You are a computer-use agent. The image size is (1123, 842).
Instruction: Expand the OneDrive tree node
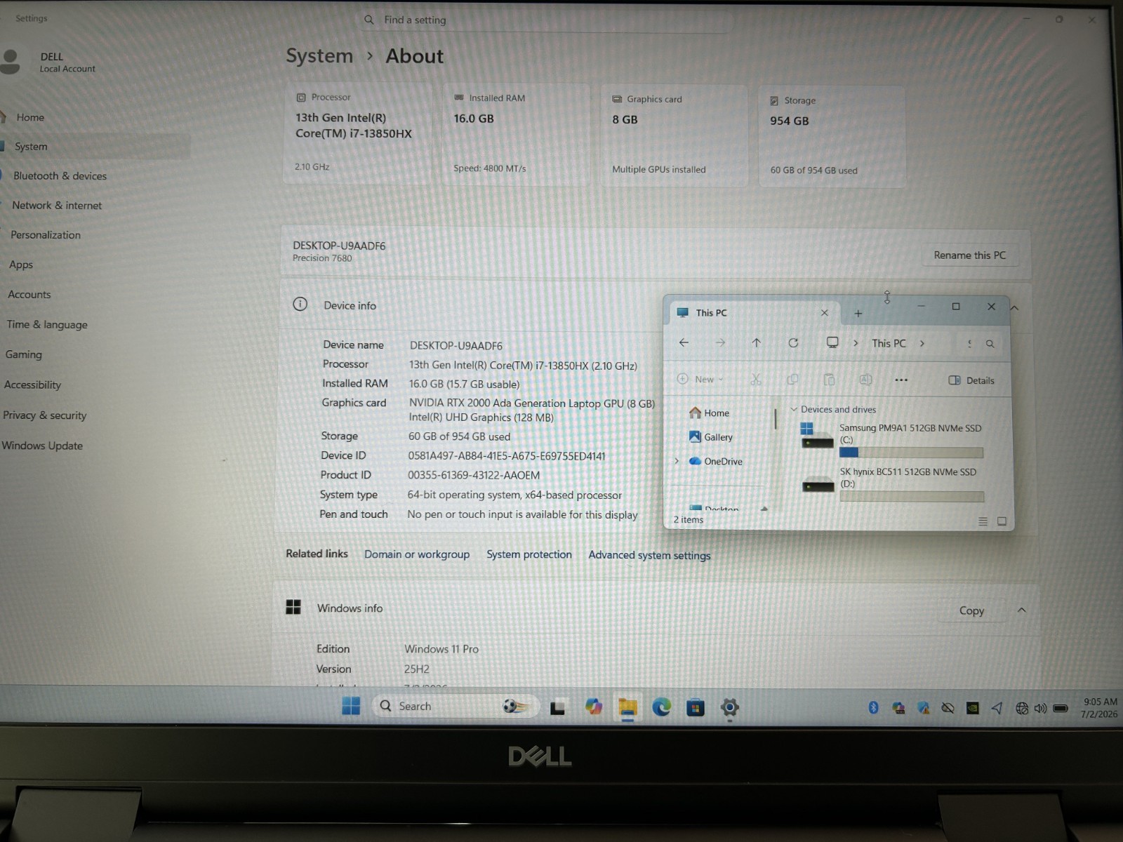677,461
